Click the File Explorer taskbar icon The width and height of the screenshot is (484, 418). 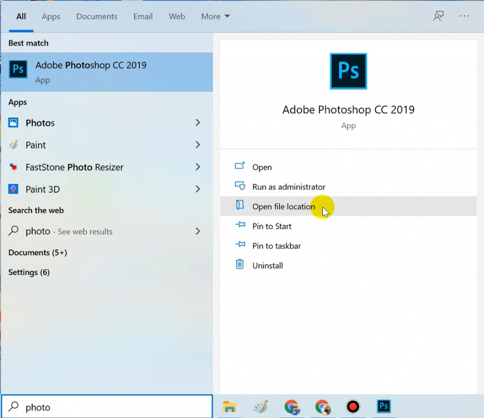(x=230, y=406)
